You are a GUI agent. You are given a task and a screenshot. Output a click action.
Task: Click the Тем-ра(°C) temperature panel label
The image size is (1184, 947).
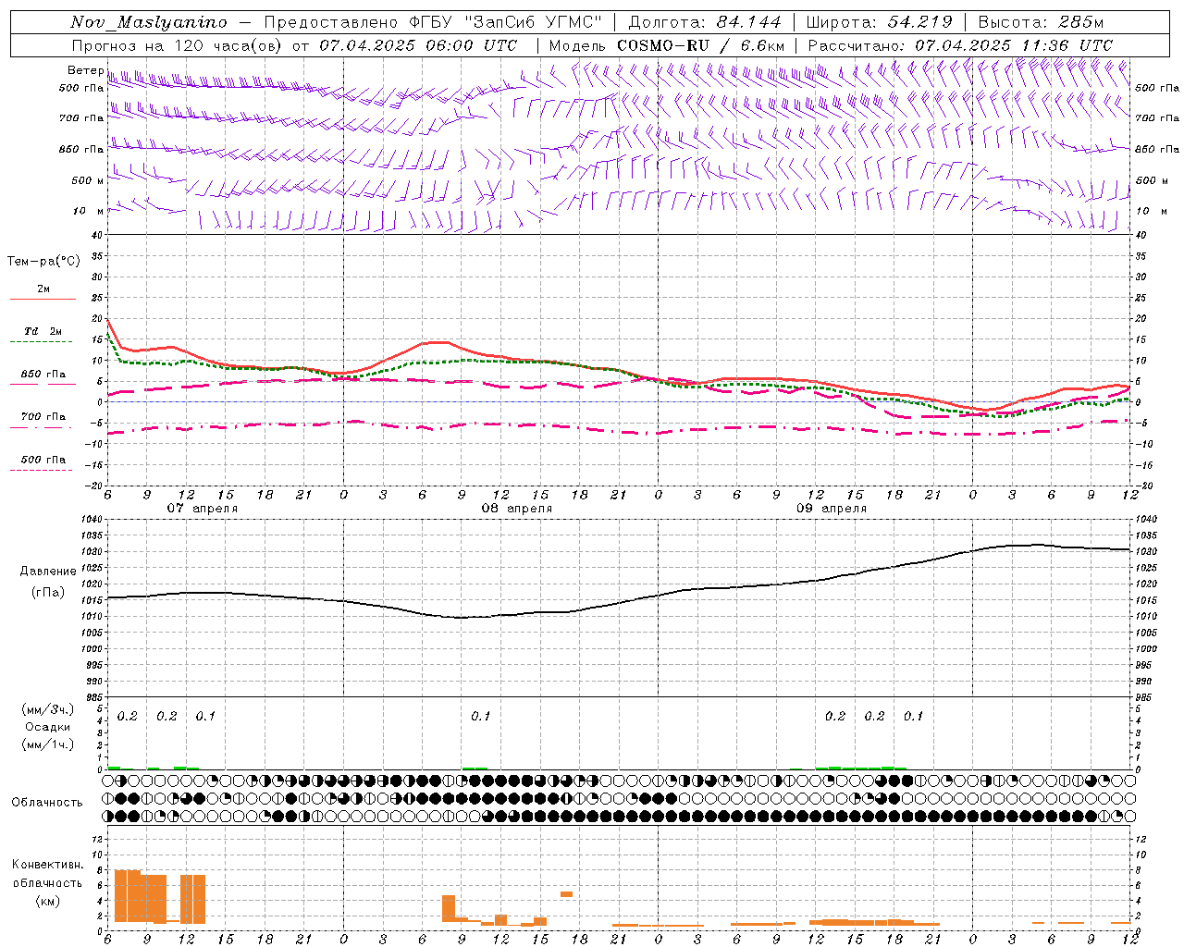[x=43, y=262]
